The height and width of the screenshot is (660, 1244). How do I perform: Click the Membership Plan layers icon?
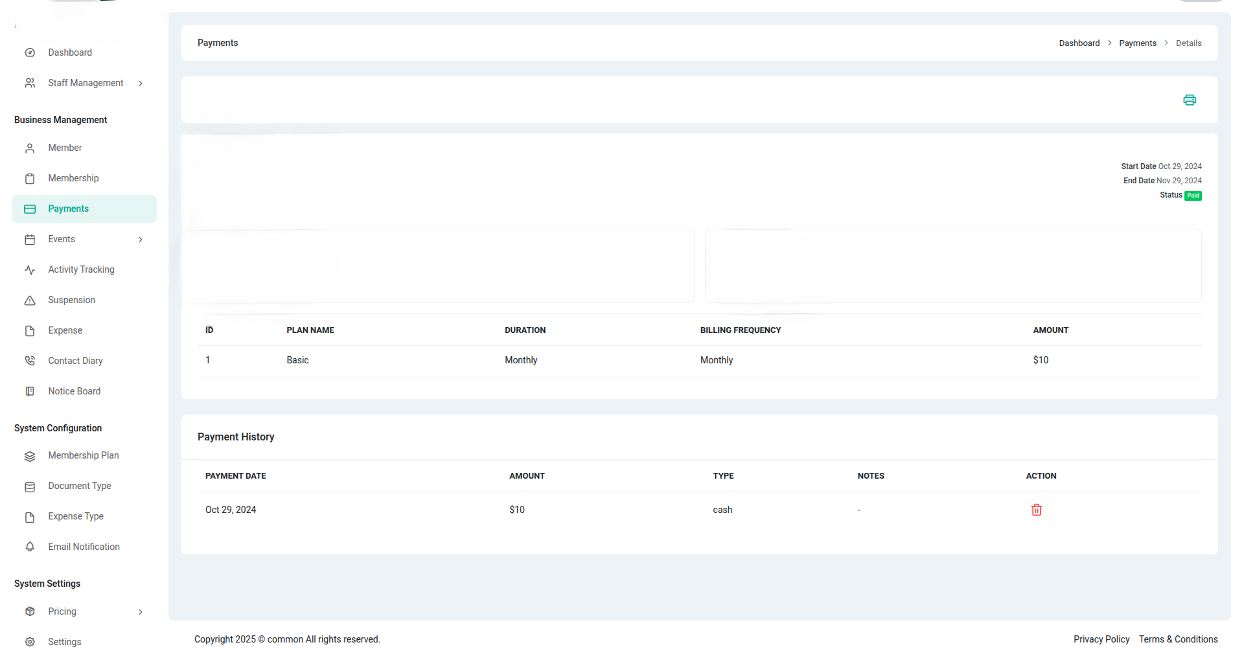tap(30, 456)
